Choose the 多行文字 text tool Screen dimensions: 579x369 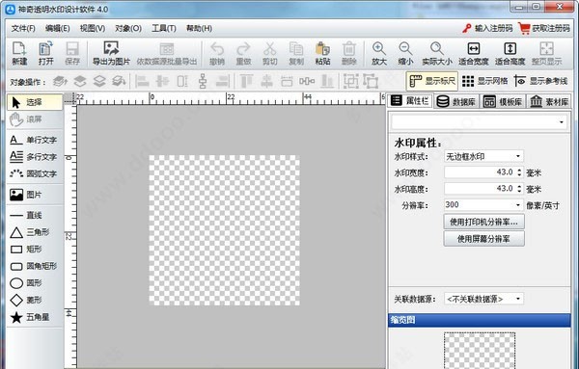pyautogui.click(x=35, y=157)
